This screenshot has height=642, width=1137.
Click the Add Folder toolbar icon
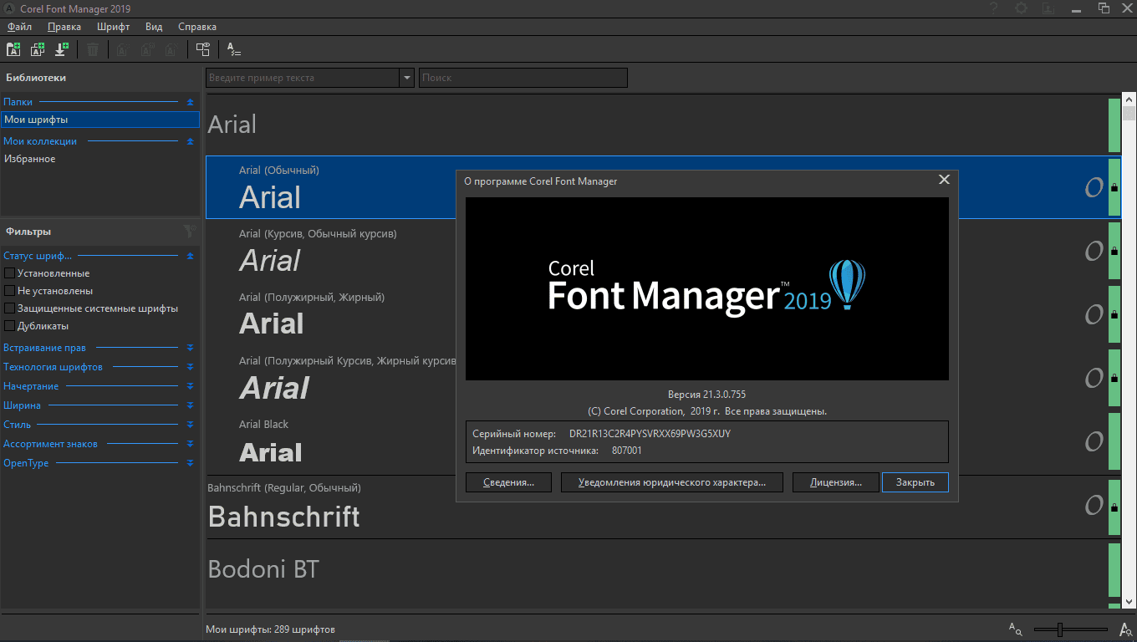click(13, 49)
